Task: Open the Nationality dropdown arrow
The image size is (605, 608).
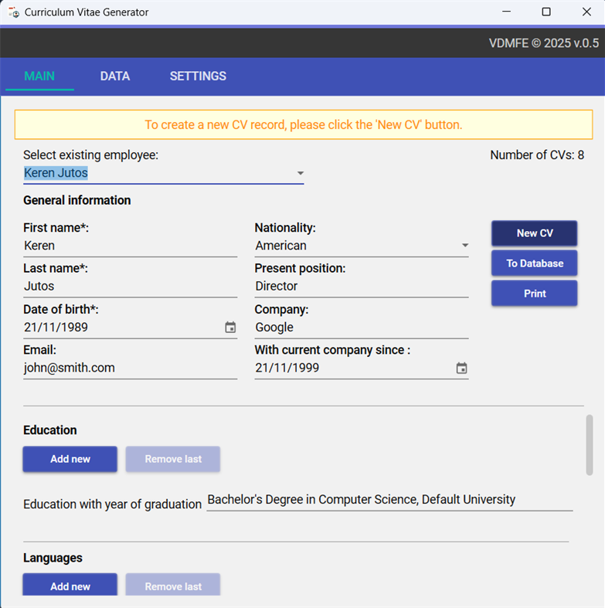Action: tap(465, 246)
